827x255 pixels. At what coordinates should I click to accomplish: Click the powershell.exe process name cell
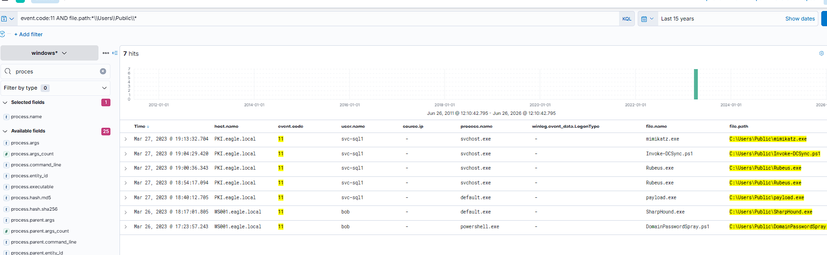coord(479,227)
